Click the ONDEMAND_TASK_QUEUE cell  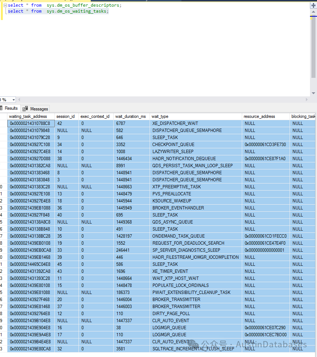[196, 236]
